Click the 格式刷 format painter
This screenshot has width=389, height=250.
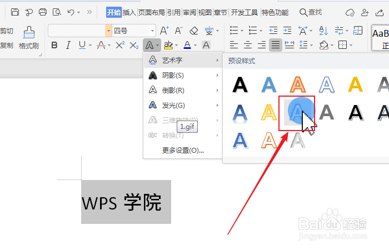[29, 38]
